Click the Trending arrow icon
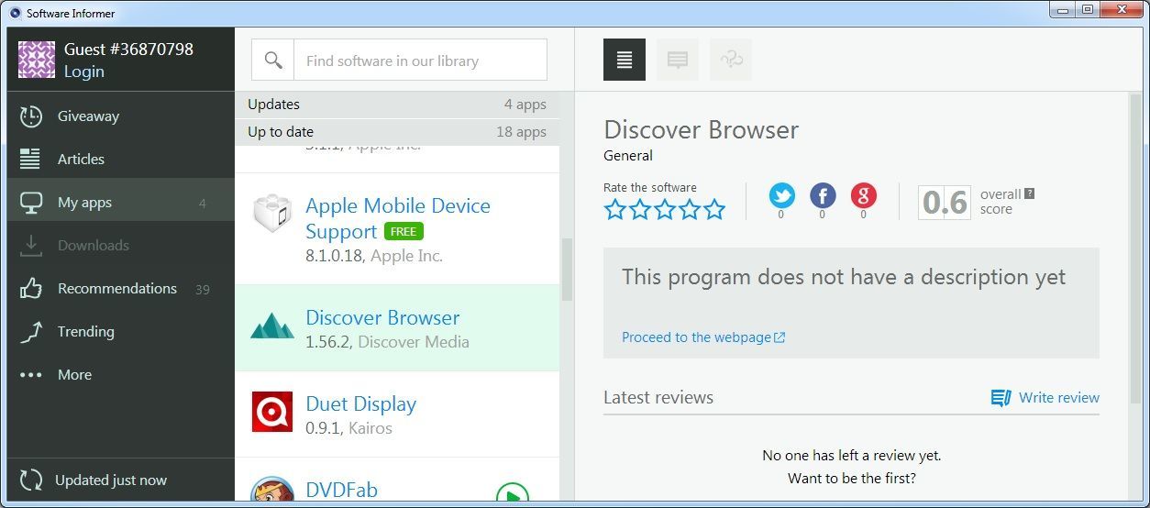The width and height of the screenshot is (1150, 508). click(x=31, y=332)
